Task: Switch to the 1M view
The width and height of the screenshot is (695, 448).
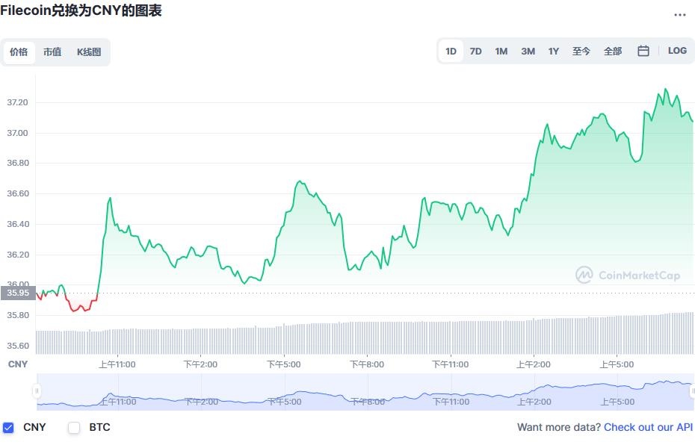Action: click(501, 51)
